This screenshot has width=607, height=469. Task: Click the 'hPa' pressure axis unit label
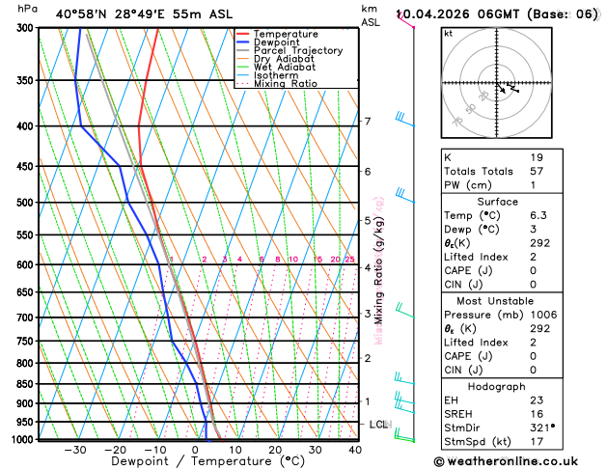coord(27,9)
